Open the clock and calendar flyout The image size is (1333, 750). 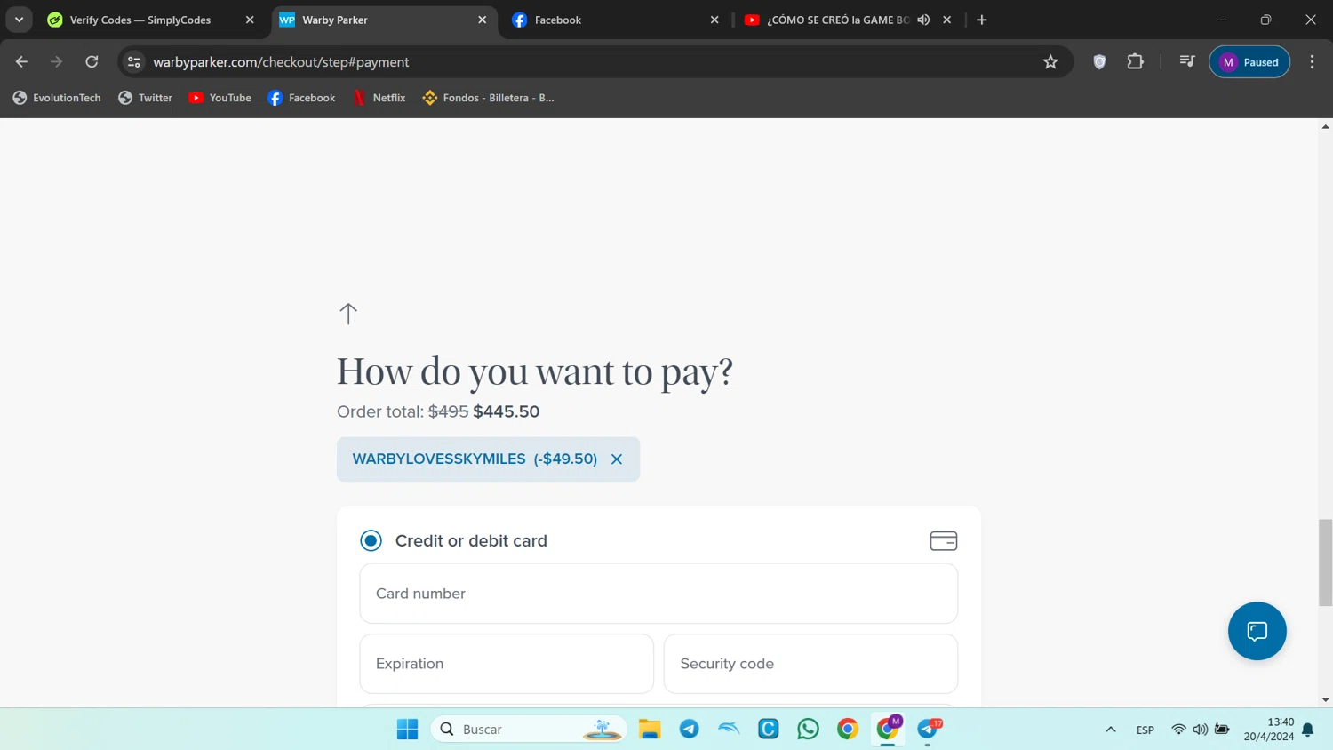coord(1269,729)
